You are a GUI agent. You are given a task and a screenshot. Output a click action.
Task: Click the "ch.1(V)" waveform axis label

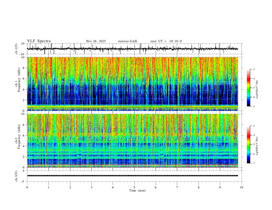(x=16, y=49)
